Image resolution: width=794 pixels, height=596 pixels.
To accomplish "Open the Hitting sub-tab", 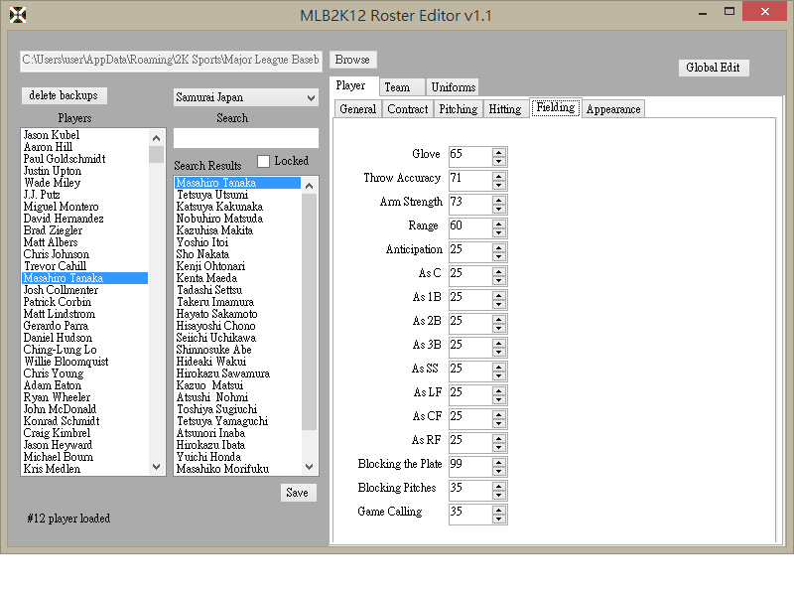I will point(505,109).
